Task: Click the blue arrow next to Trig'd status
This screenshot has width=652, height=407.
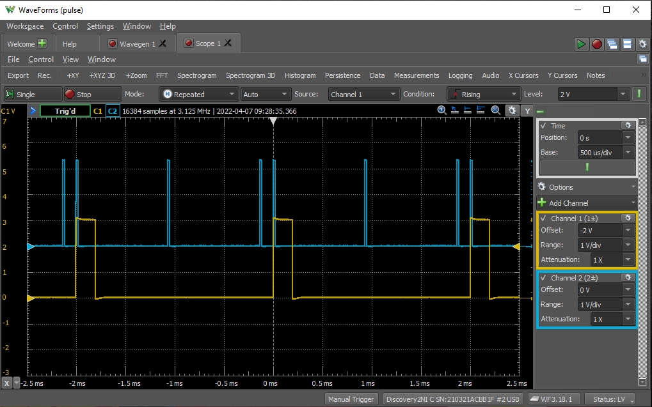Action: [x=33, y=111]
